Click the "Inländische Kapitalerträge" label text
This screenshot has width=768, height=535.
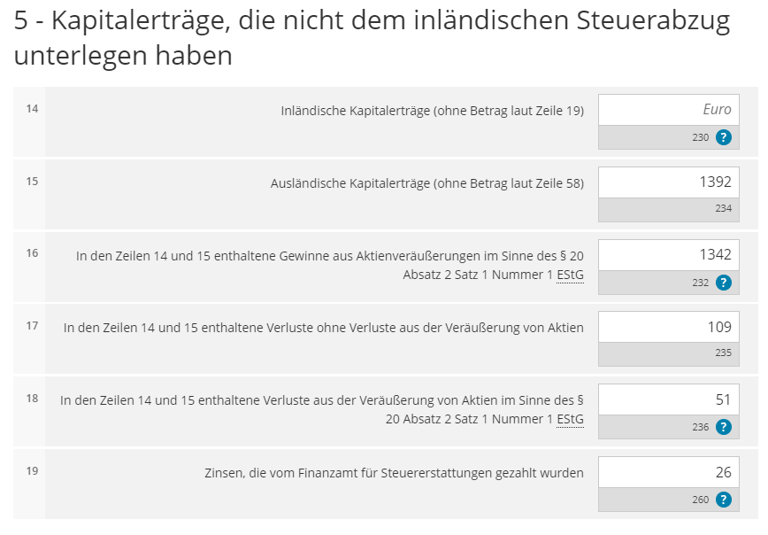432,111
